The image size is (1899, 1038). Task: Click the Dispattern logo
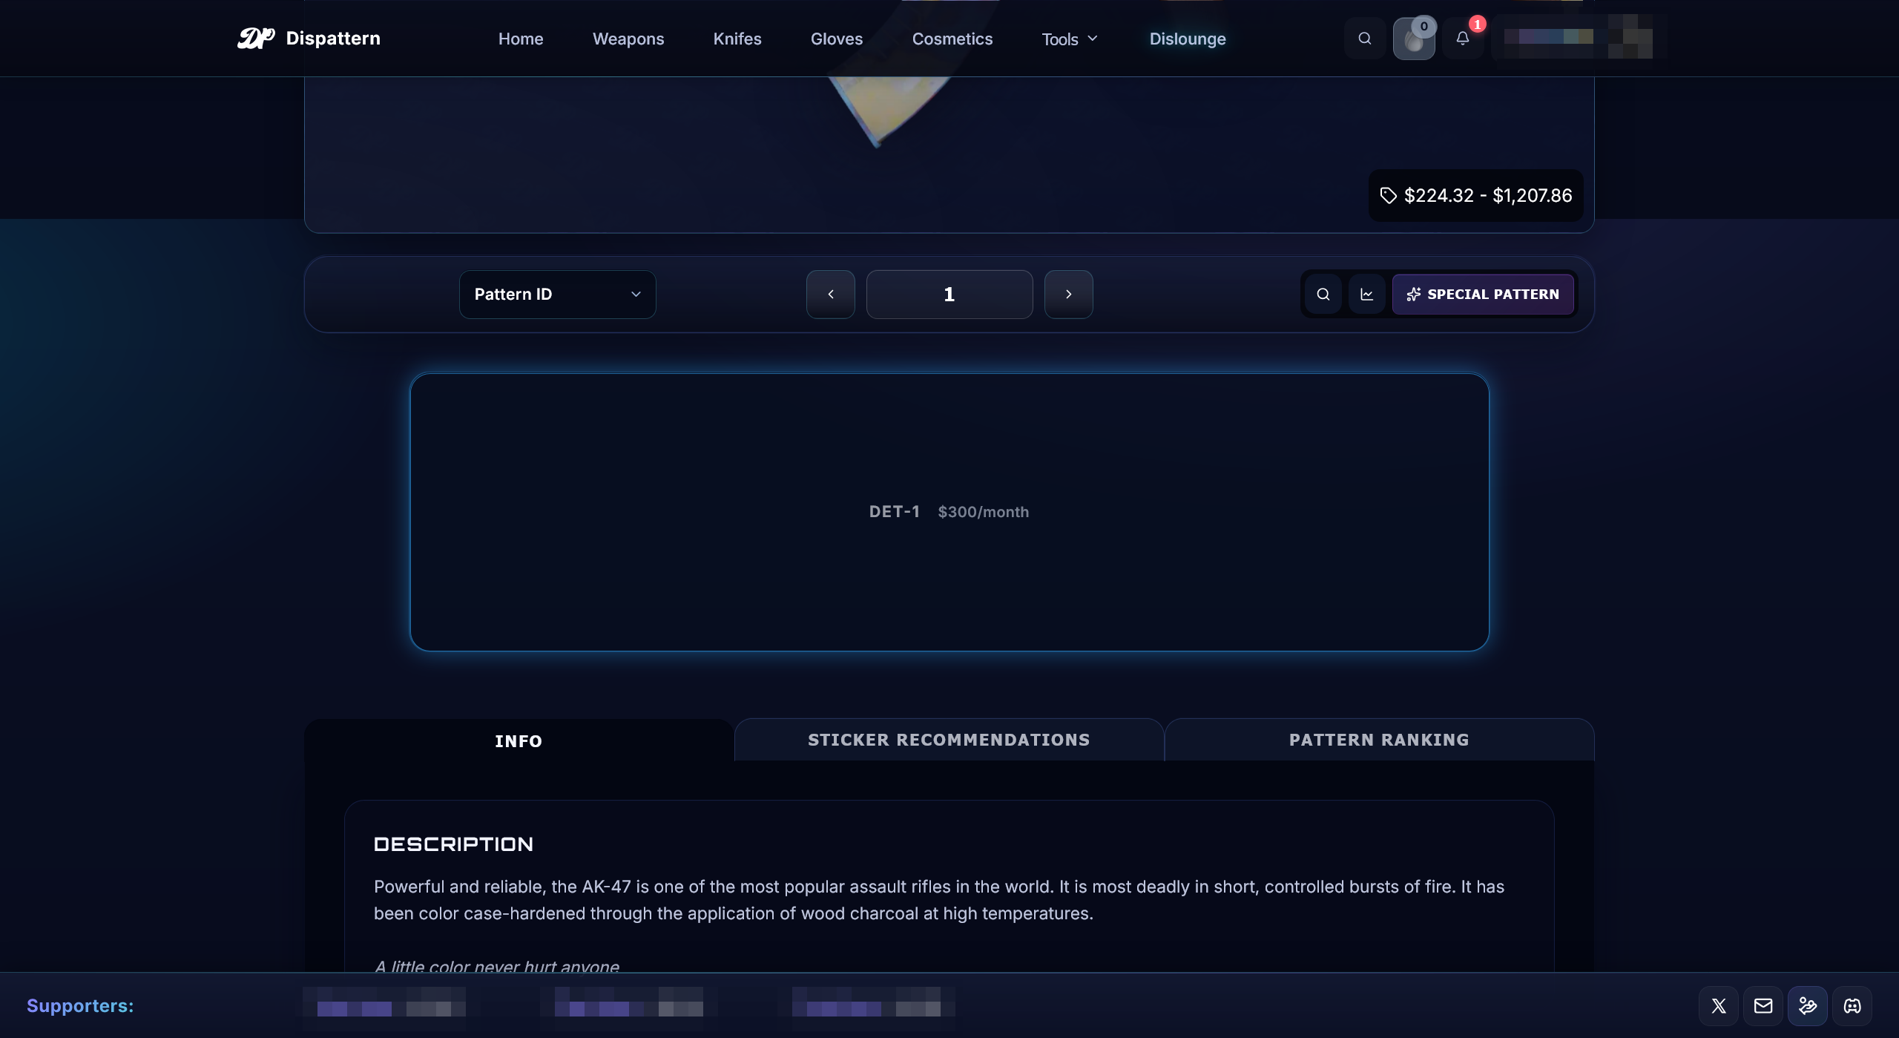point(309,39)
